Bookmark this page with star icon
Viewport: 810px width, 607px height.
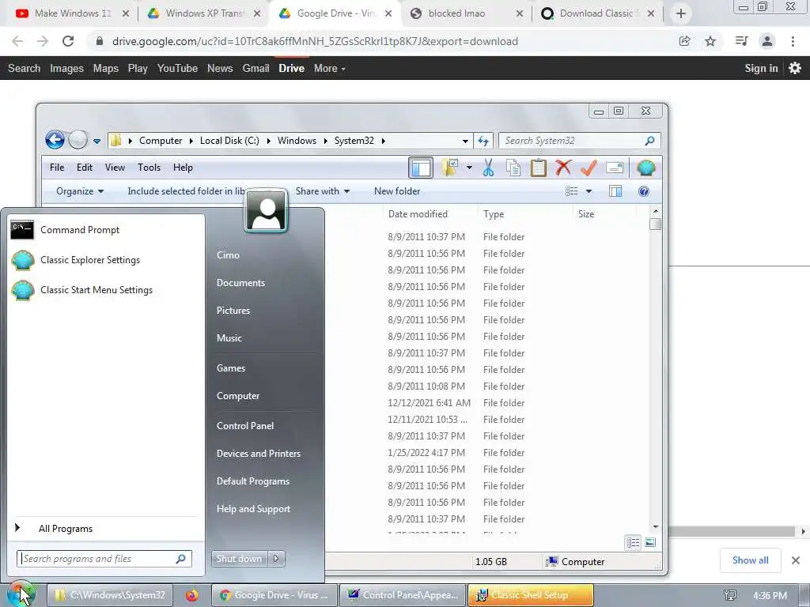pos(710,41)
